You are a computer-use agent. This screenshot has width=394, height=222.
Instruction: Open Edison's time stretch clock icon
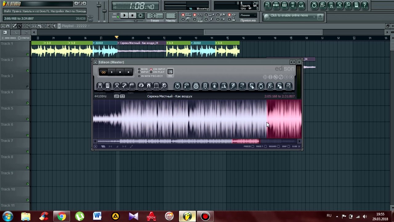point(196,86)
